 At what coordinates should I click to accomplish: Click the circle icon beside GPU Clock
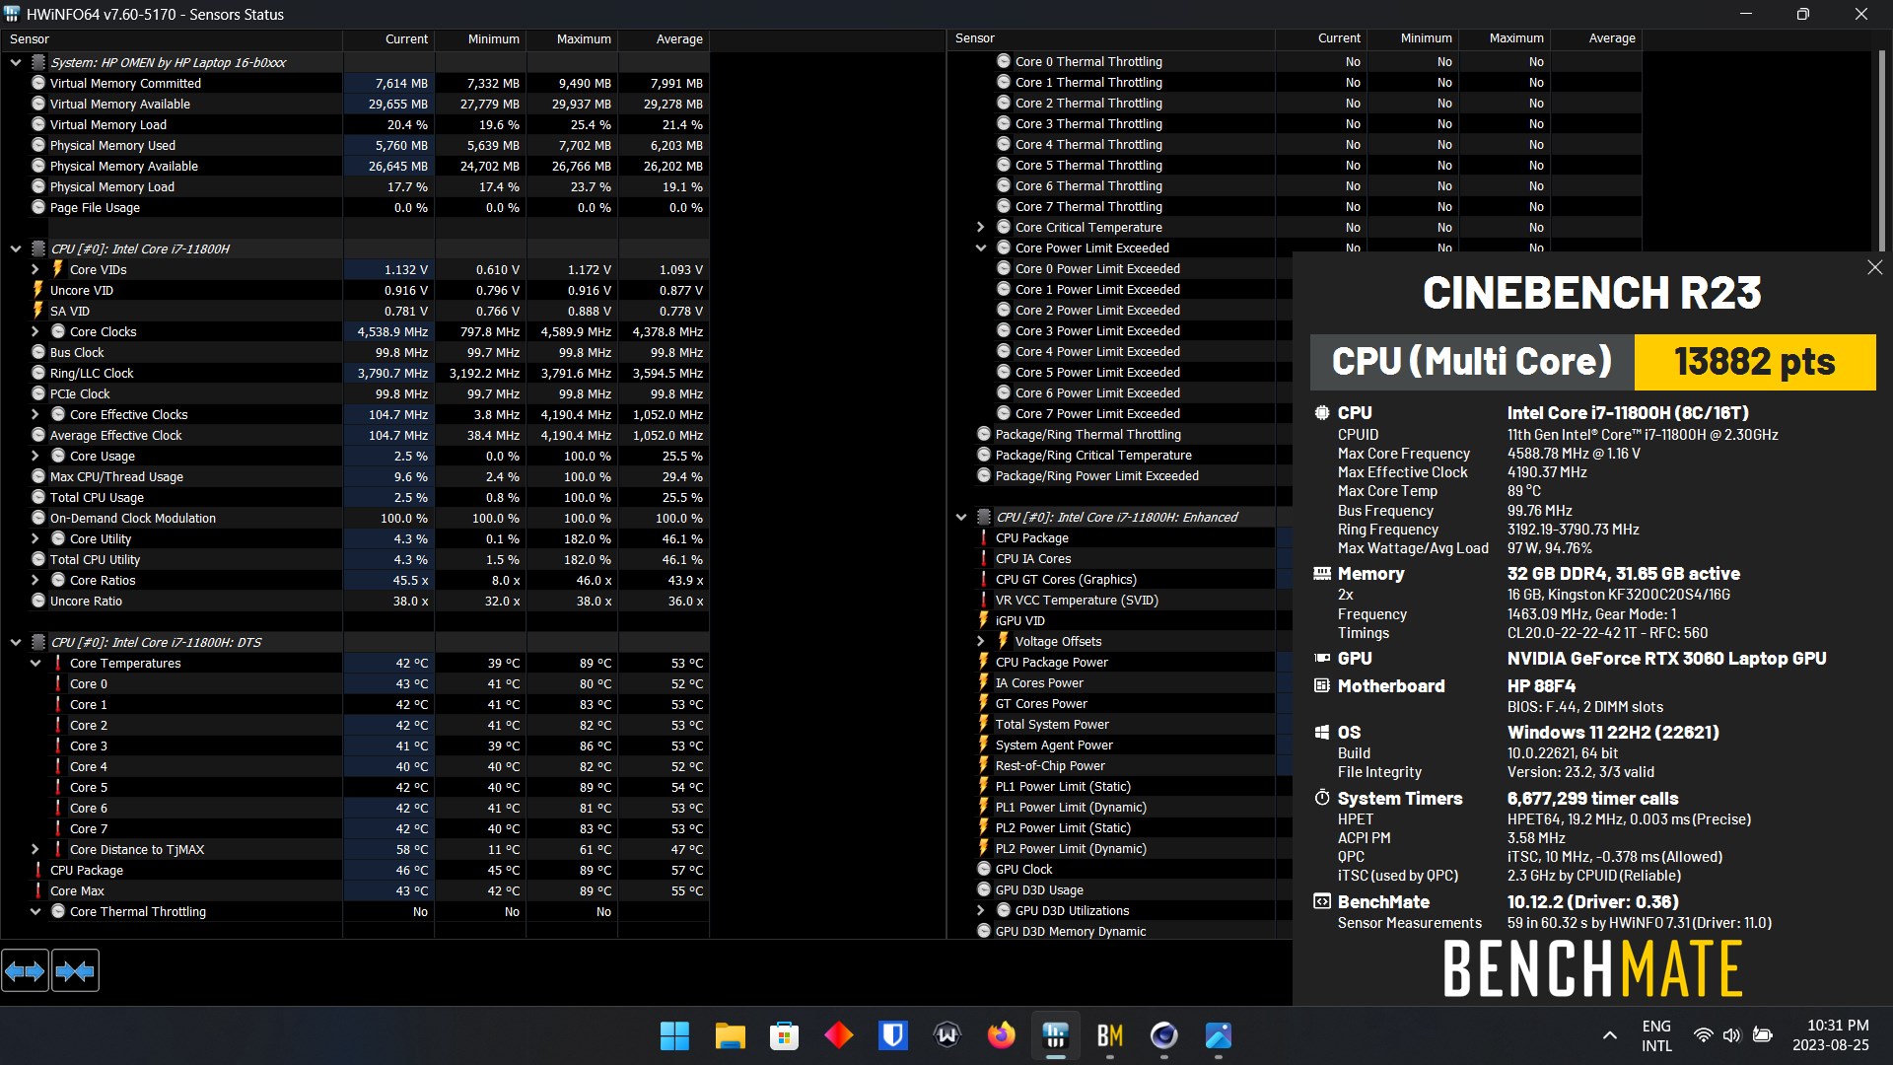tap(984, 869)
